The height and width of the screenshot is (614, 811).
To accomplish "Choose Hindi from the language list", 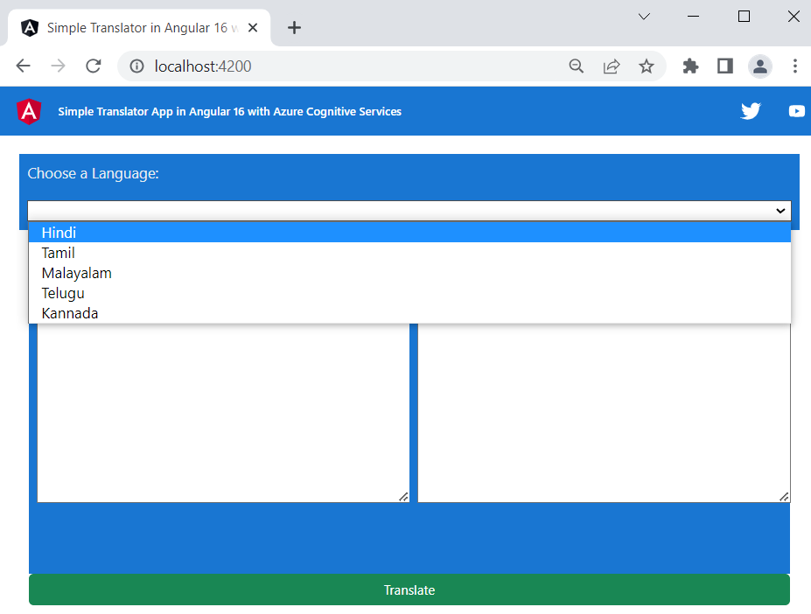I will [x=409, y=233].
